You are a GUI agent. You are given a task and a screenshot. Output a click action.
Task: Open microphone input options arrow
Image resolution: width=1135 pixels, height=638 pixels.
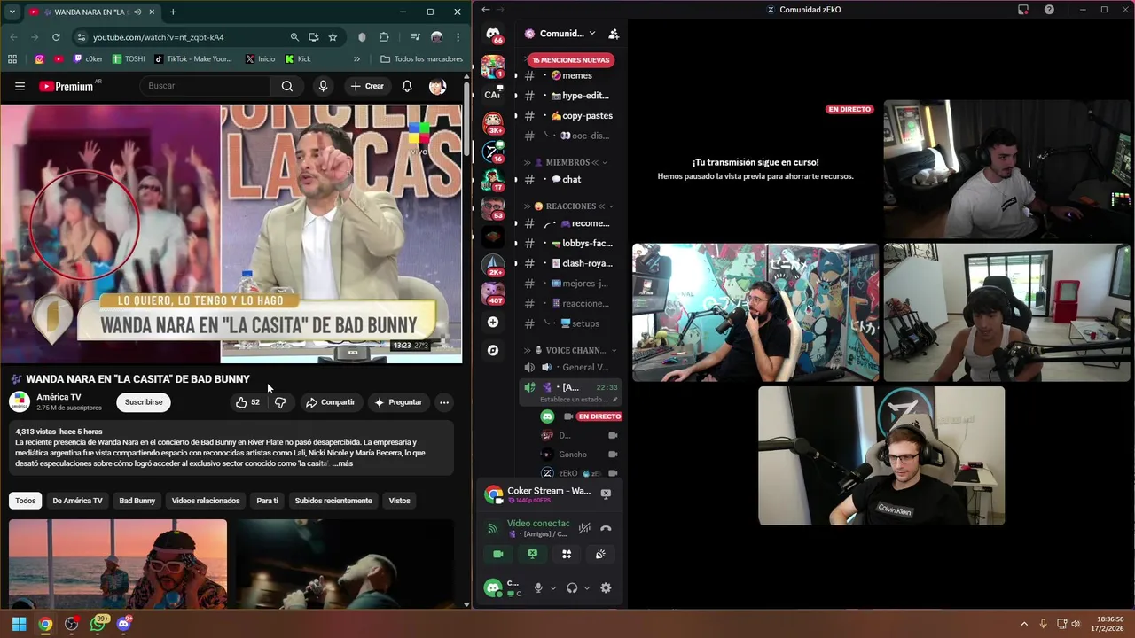[x=552, y=587]
